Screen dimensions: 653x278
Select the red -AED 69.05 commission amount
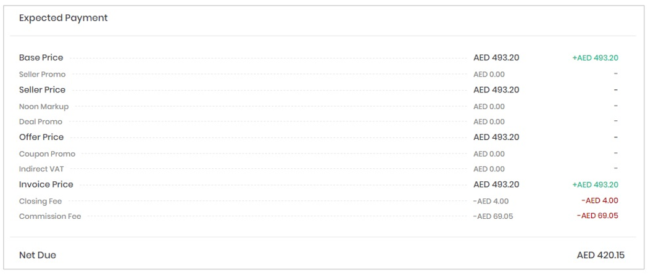597,216
